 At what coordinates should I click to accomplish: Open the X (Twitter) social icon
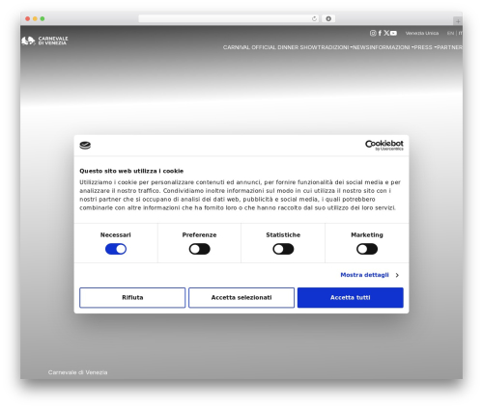tap(386, 33)
